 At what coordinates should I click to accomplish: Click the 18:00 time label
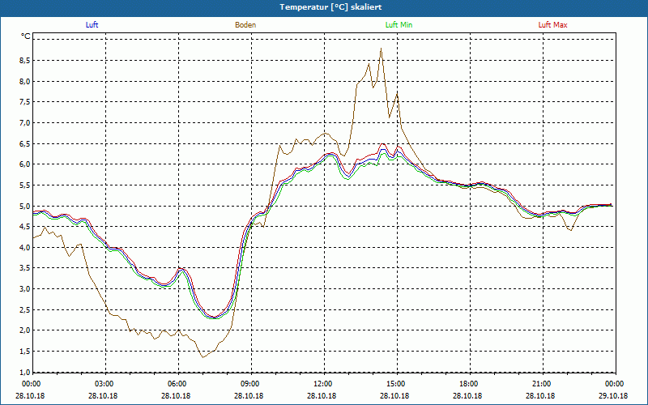pos(469,384)
